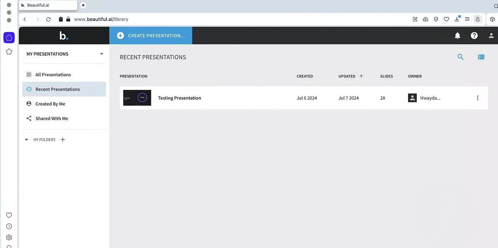This screenshot has width=498, height=248.
Task: Click browser sidebar home icon
Action: coord(9,38)
